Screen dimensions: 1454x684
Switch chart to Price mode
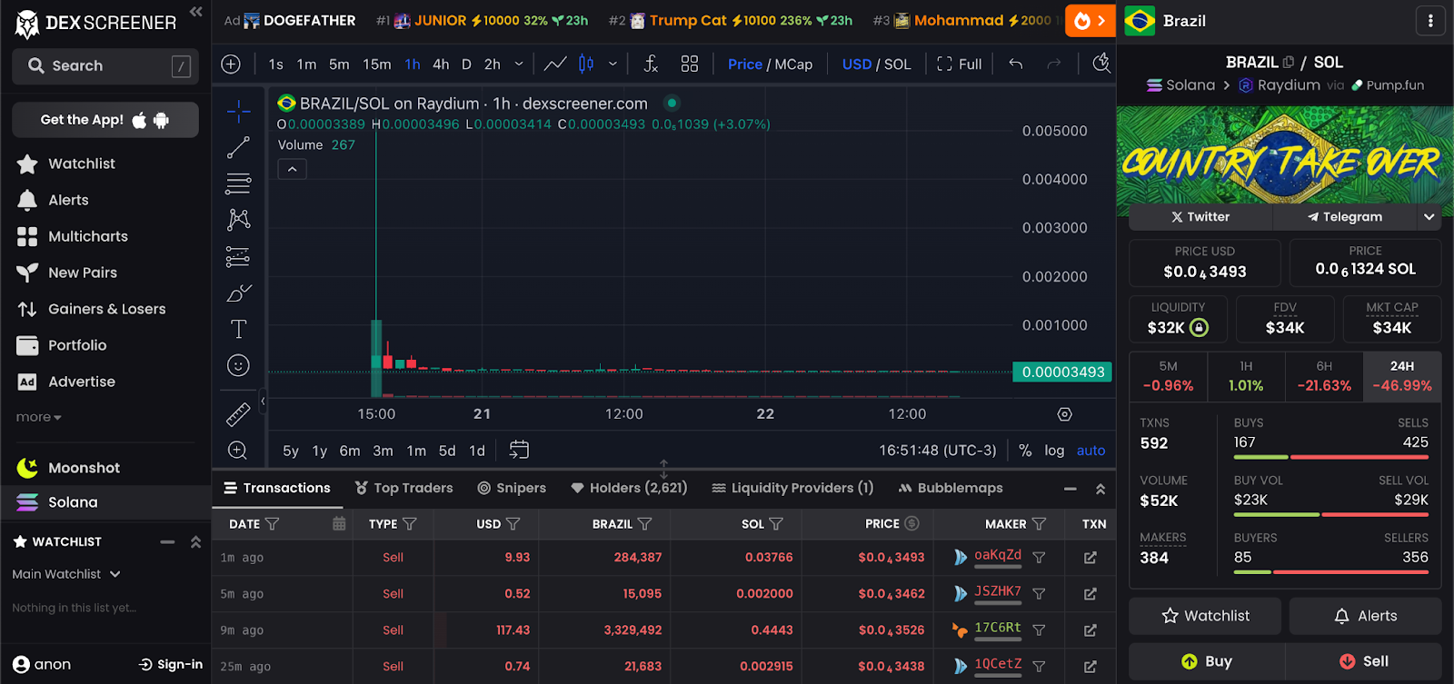point(745,64)
